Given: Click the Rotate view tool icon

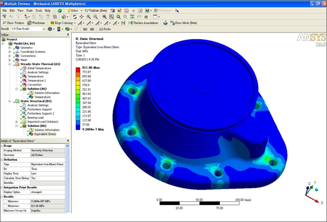Looking at the screenshot, I should (75, 16).
